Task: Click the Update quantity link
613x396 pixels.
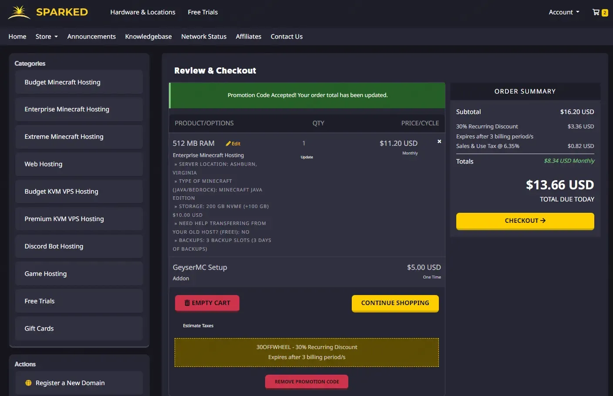Action: [x=307, y=157]
